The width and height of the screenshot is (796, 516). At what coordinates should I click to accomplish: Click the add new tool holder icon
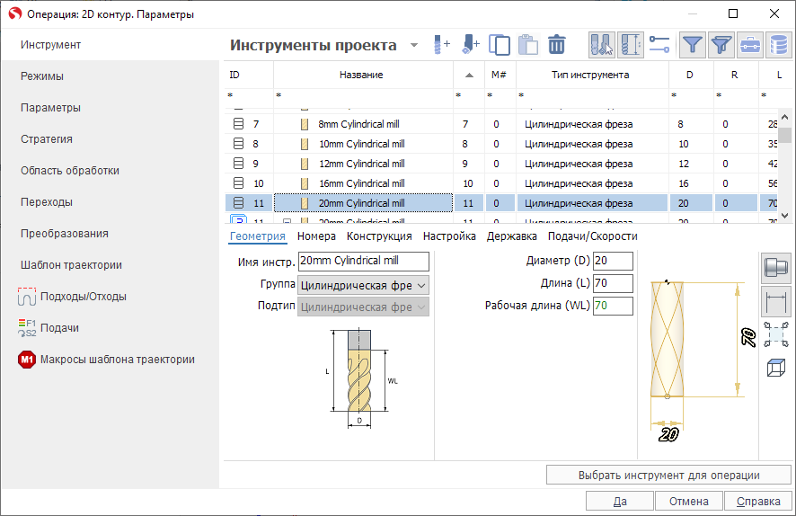[470, 44]
